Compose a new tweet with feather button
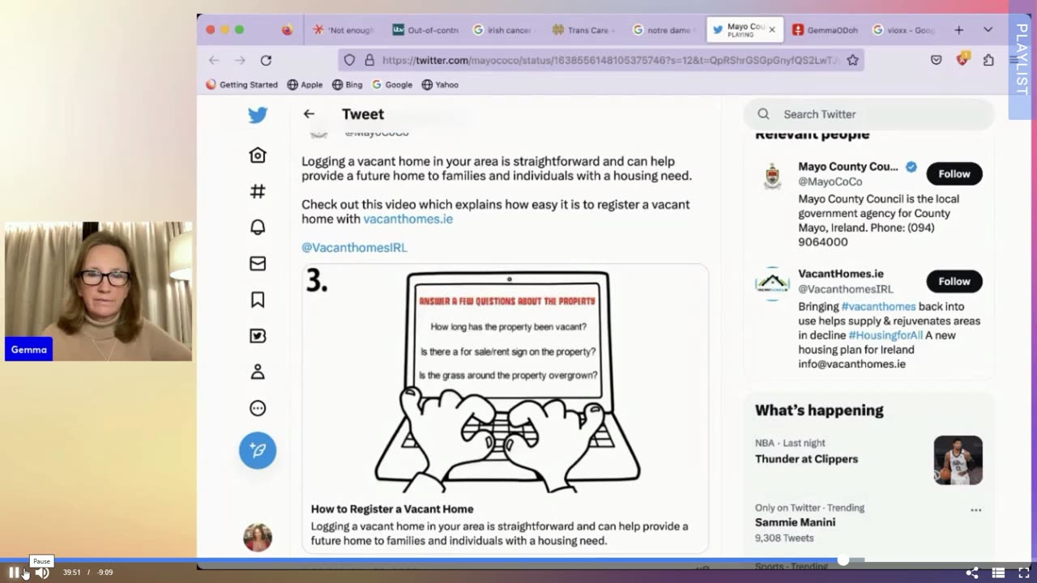 (258, 450)
